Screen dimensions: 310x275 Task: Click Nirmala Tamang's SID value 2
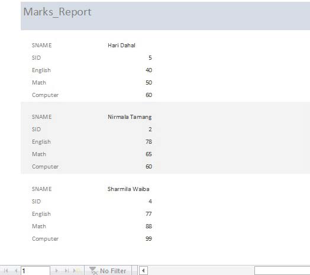pos(150,130)
